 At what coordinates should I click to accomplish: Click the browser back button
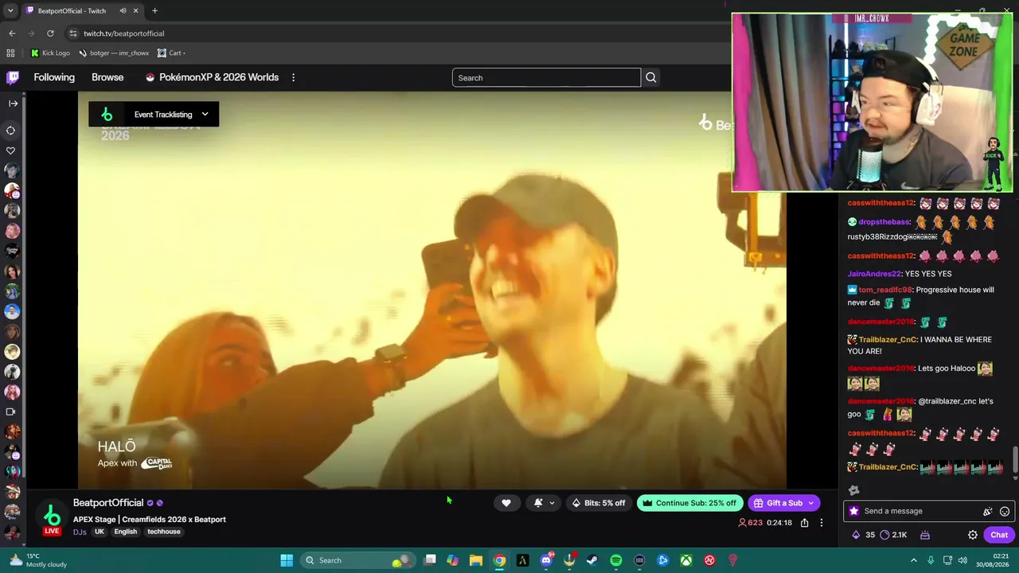[12, 33]
